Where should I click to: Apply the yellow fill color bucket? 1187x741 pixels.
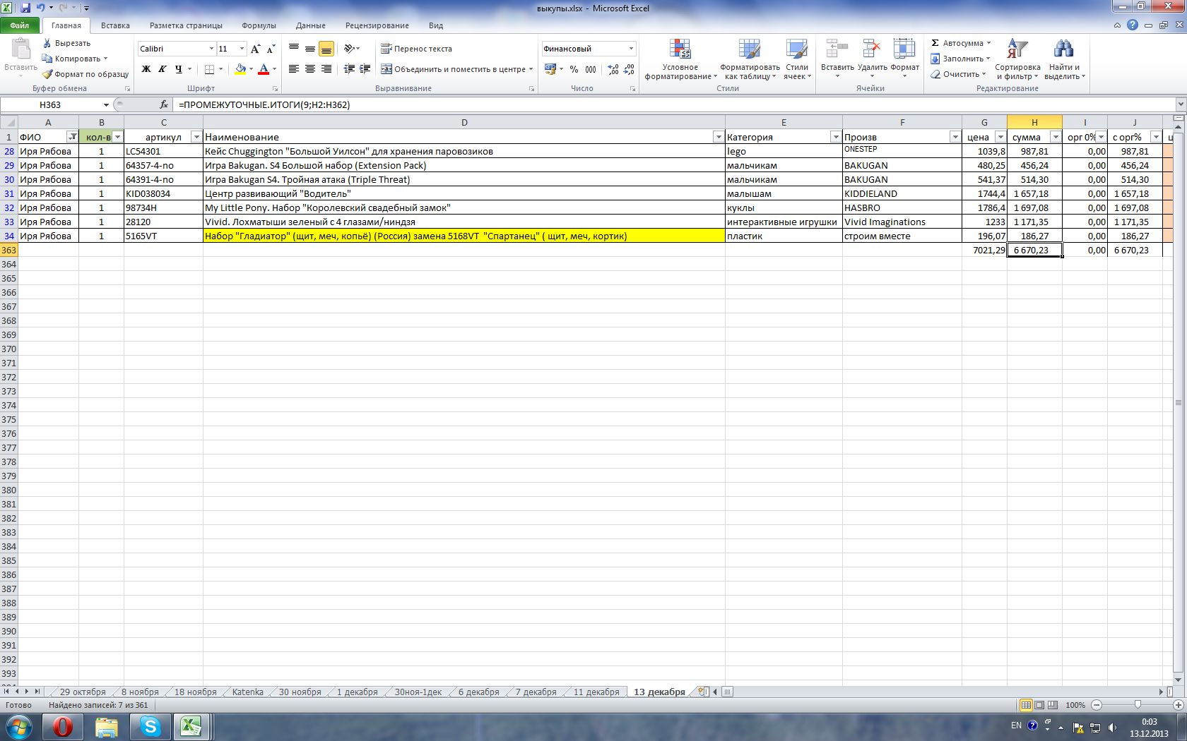[240, 69]
